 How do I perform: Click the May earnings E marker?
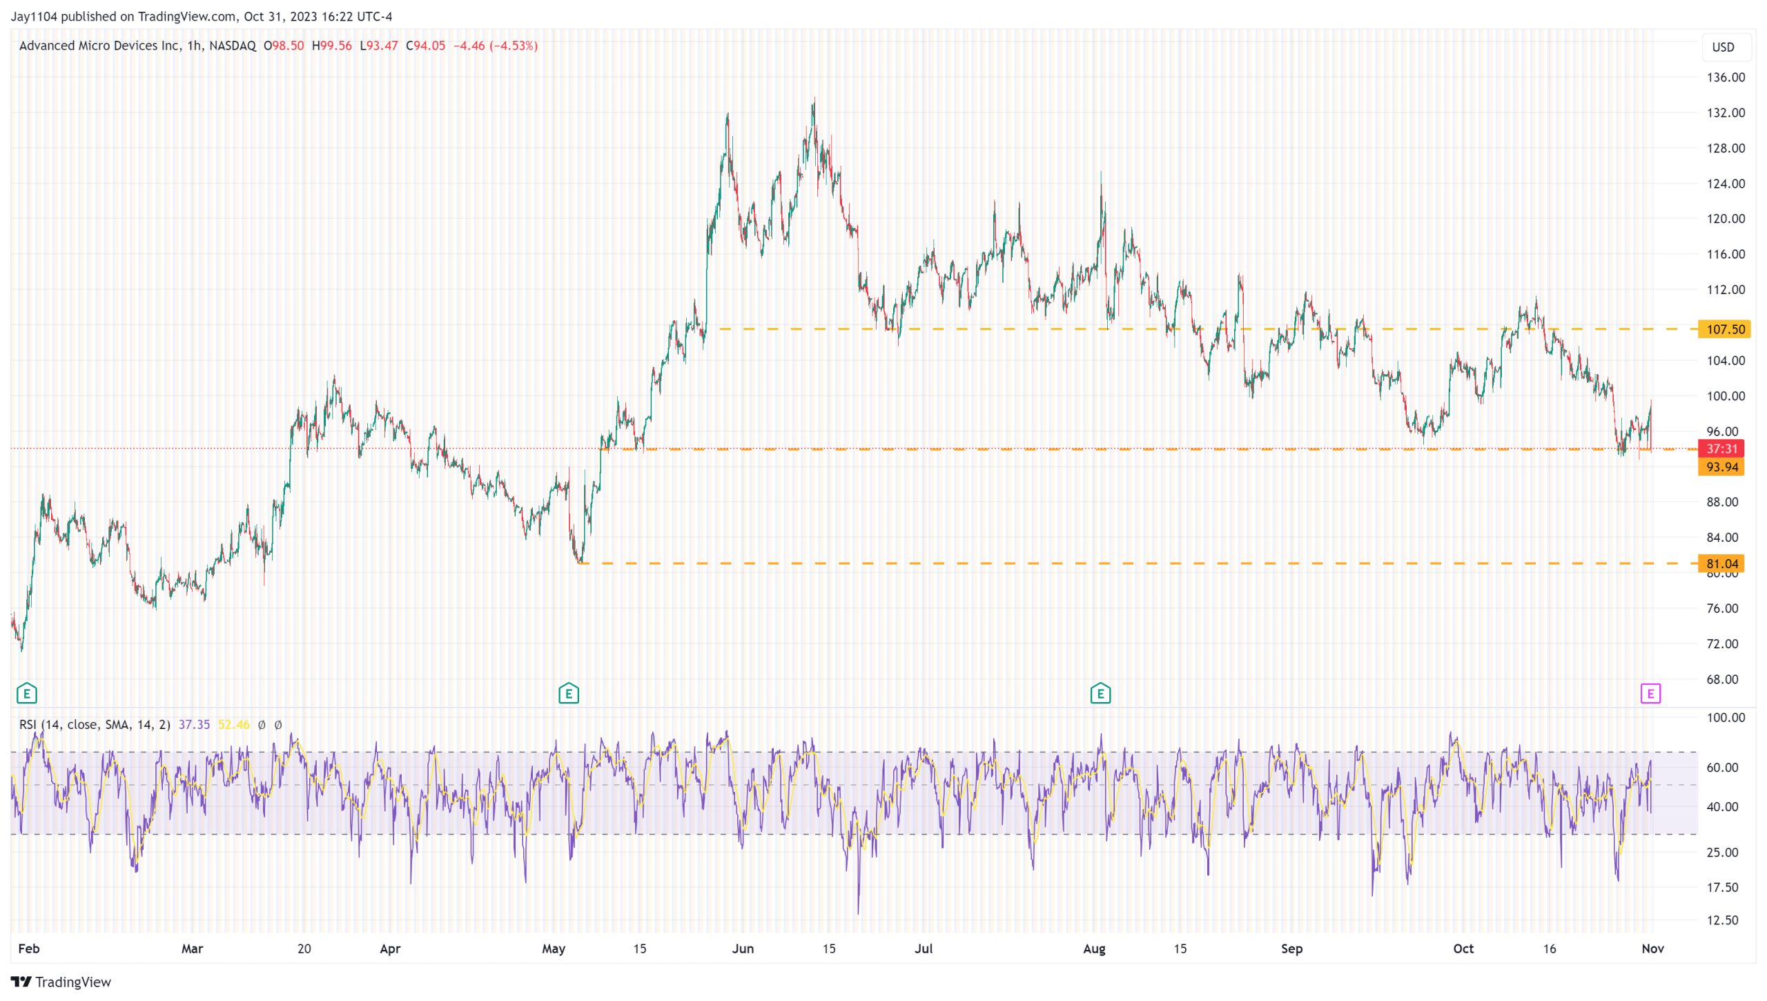coord(568,693)
